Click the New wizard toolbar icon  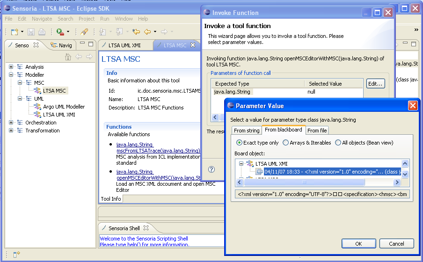[x=15, y=32]
